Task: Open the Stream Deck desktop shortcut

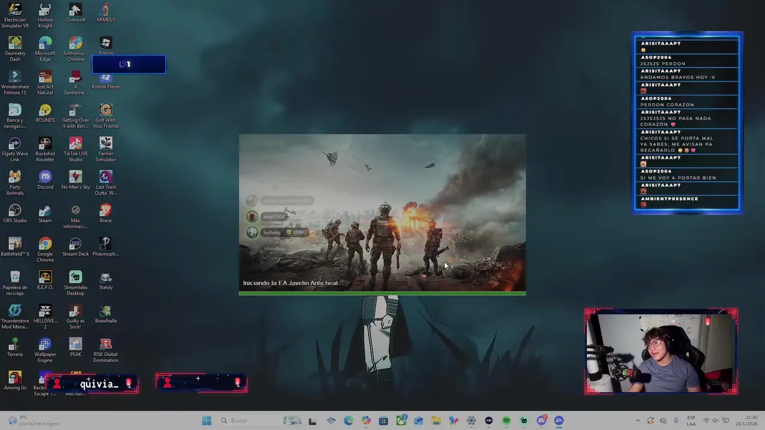Action: coord(75,247)
